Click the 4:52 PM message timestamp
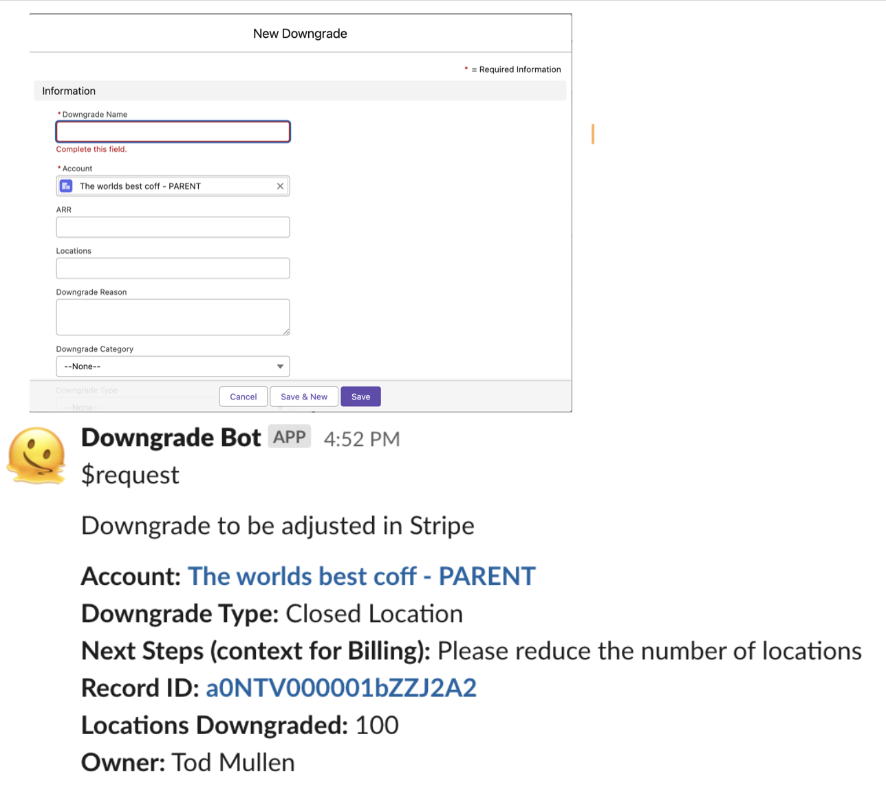The height and width of the screenshot is (796, 886). point(362,439)
